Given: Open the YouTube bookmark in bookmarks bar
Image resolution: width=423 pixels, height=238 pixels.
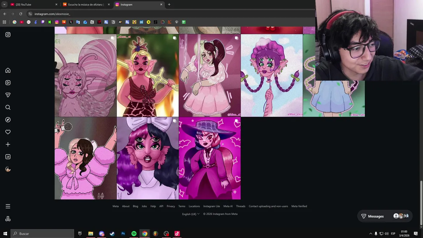Looking at the screenshot, I should point(21,22).
